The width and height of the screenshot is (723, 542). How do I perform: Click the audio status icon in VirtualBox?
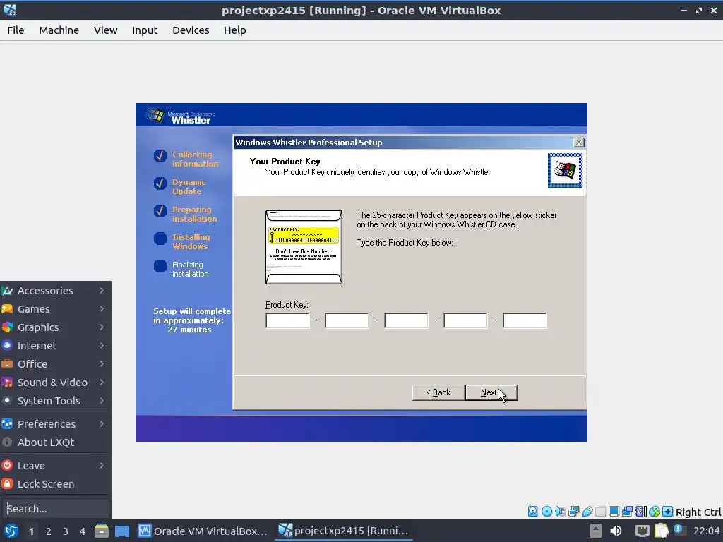click(x=560, y=511)
